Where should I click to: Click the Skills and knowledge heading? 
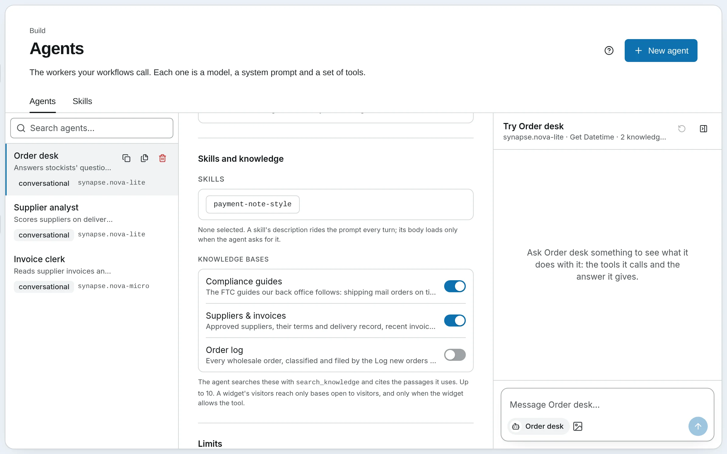pos(241,159)
